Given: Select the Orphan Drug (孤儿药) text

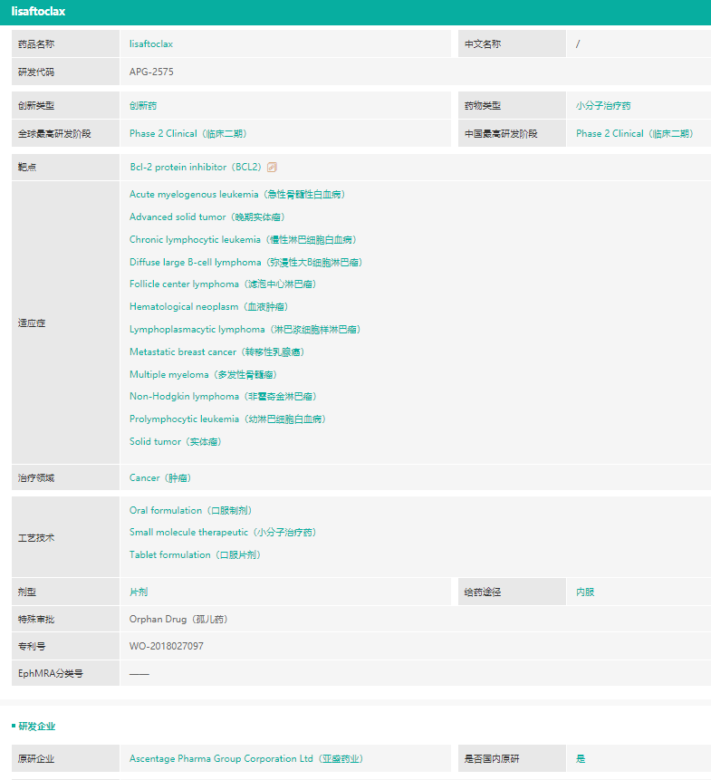Looking at the screenshot, I should click(178, 620).
